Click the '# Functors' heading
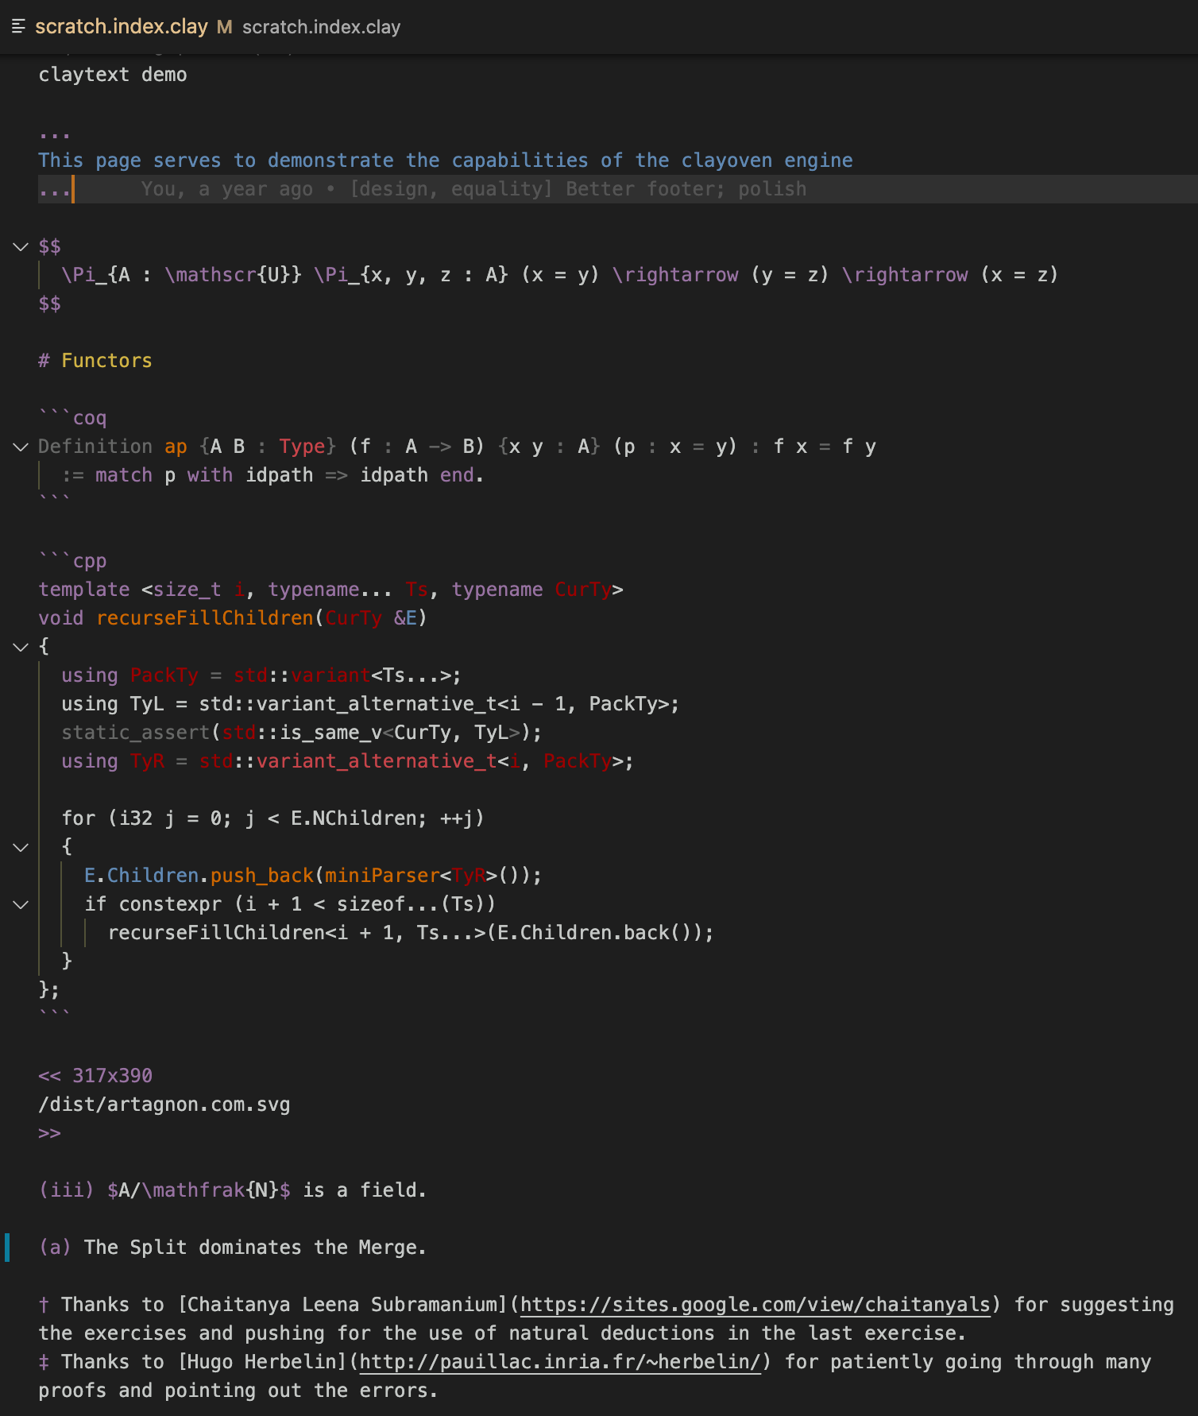The height and width of the screenshot is (1416, 1198). [x=95, y=361]
